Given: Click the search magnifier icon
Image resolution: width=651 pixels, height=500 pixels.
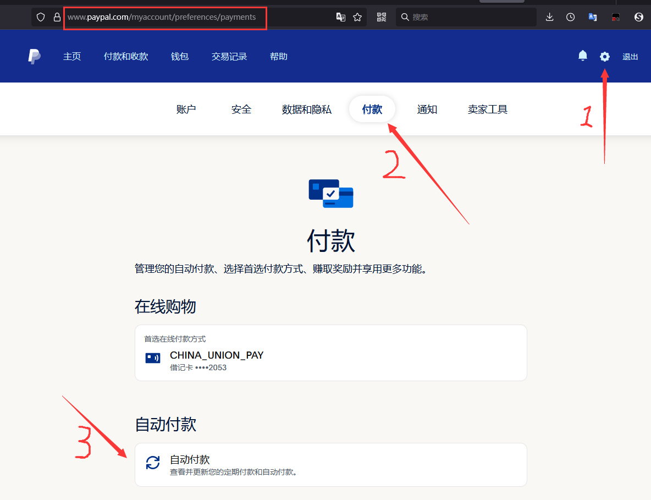Looking at the screenshot, I should tap(405, 17).
